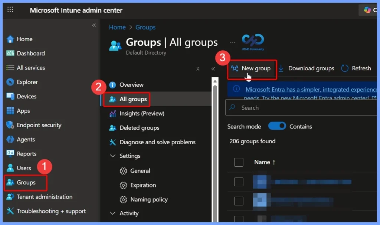Viewport: 380px width, 225px height.
Task: Toggle the Contains search mode switch
Action: (277, 126)
